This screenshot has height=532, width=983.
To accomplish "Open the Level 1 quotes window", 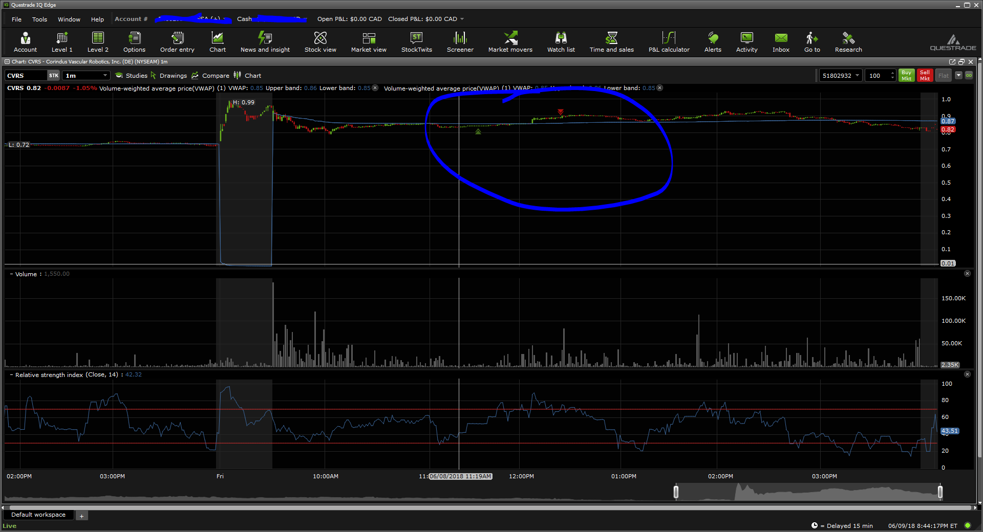I will [62, 42].
